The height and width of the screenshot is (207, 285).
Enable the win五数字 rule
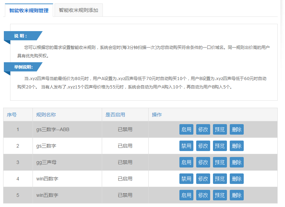186,195
